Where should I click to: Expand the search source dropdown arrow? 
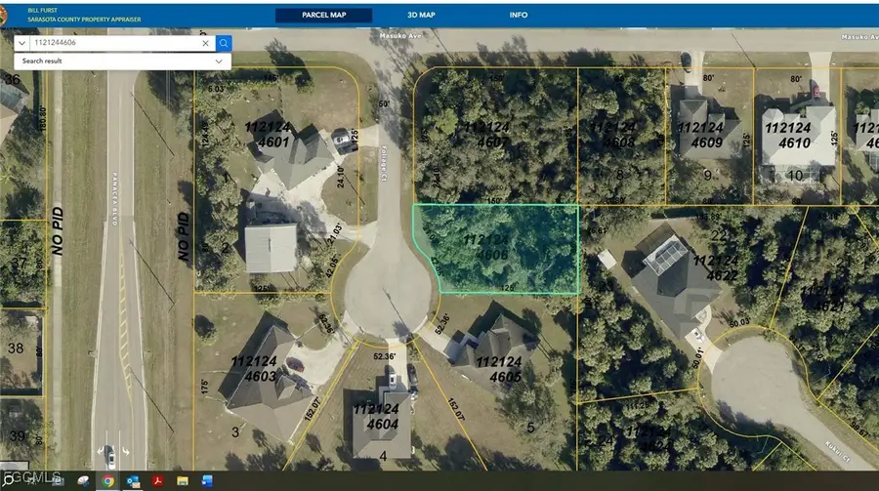coord(21,43)
